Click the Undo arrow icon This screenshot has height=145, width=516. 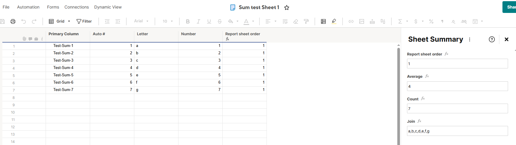tap(24, 21)
